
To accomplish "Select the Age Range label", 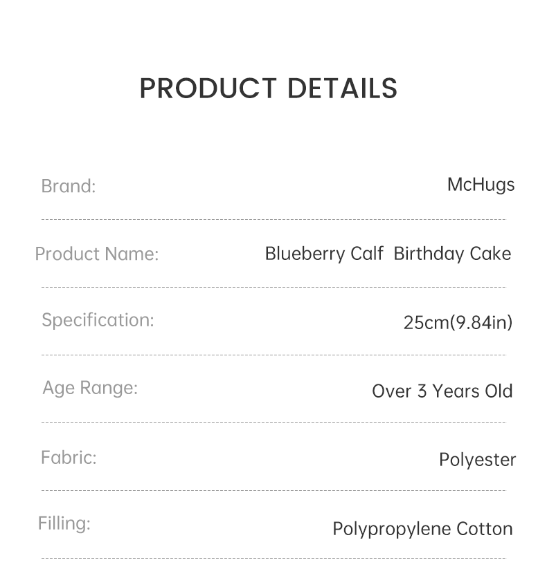I will click(90, 388).
